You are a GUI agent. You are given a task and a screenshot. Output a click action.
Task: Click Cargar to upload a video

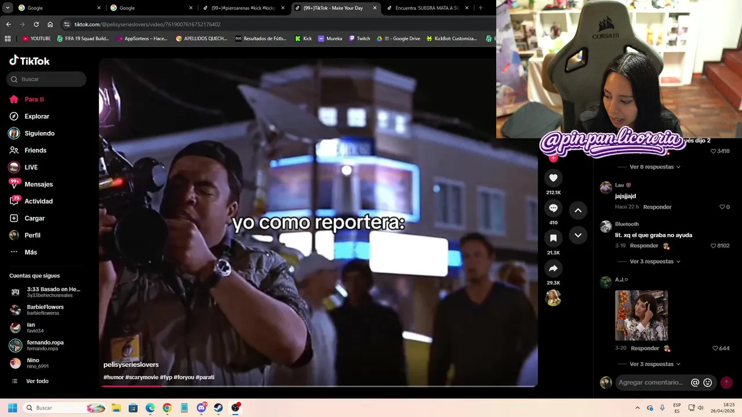pos(27,218)
